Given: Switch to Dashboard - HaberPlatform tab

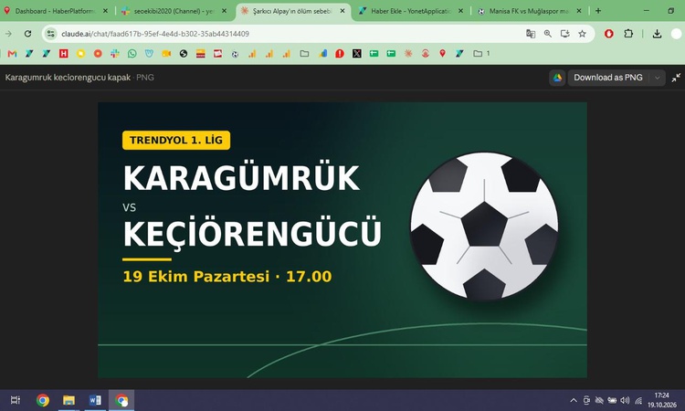Looking at the screenshot, I should [55, 11].
